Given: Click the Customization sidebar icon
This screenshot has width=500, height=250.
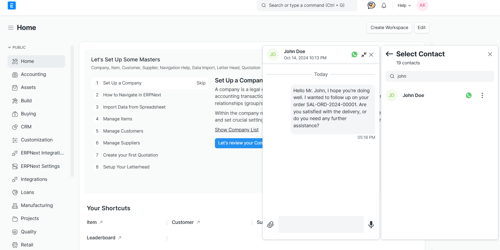Looking at the screenshot, I should 15,140.
